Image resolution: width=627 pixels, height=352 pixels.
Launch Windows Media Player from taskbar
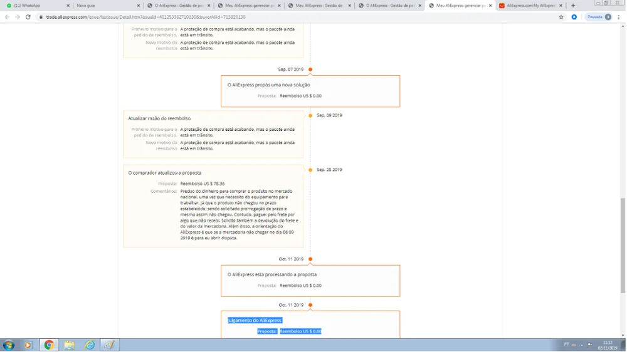point(28,345)
